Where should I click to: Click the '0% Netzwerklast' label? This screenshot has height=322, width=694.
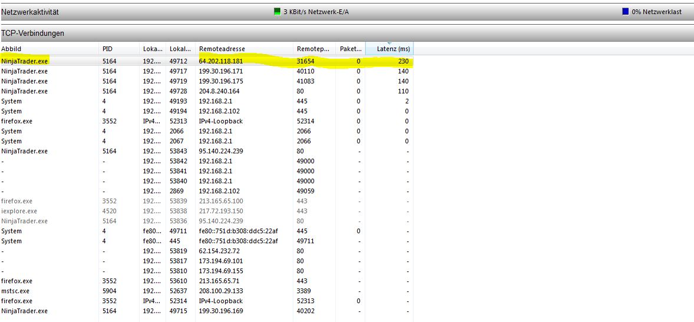pos(656,12)
